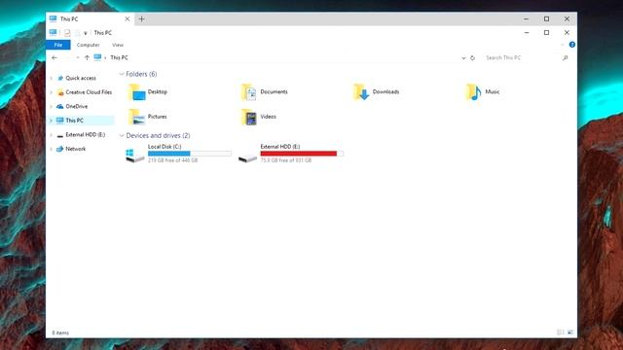Select This PC in navigation pane
This screenshot has width=623, height=350.
[74, 121]
